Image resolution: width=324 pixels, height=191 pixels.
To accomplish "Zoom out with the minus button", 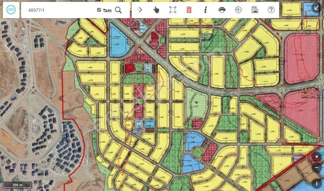I will click(317, 167).
